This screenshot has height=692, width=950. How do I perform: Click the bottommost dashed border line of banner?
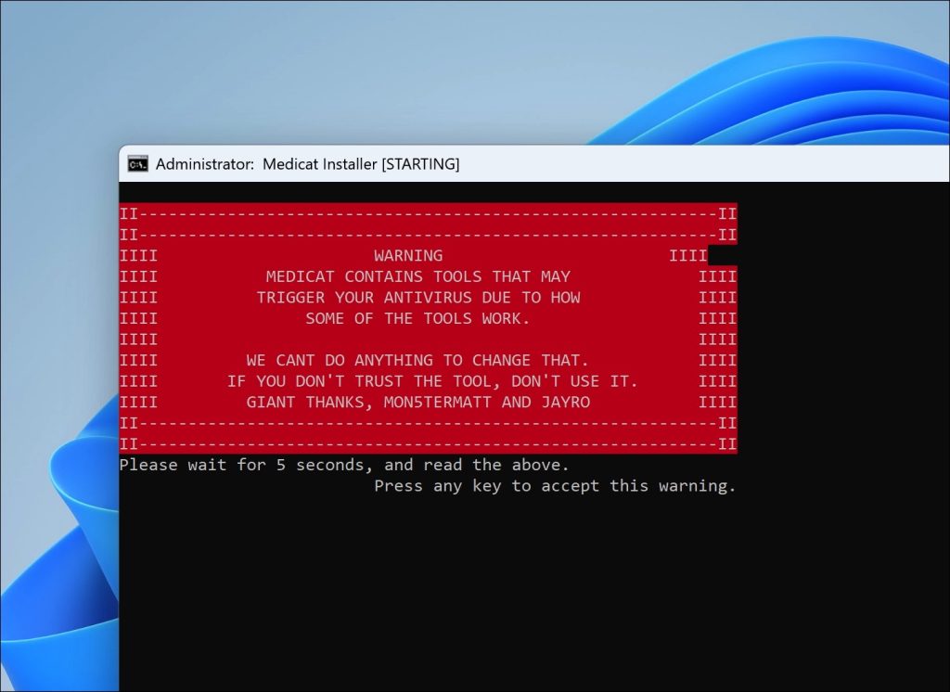[x=428, y=444]
